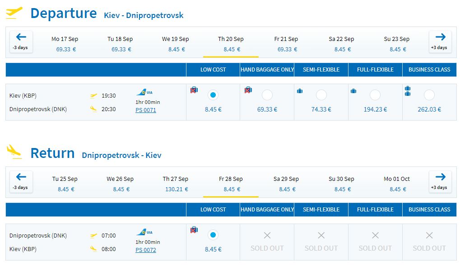The height and width of the screenshot is (265, 460).
Task: Click suitcase icon in departure Semi-Flexible cell
Action: 300,91
